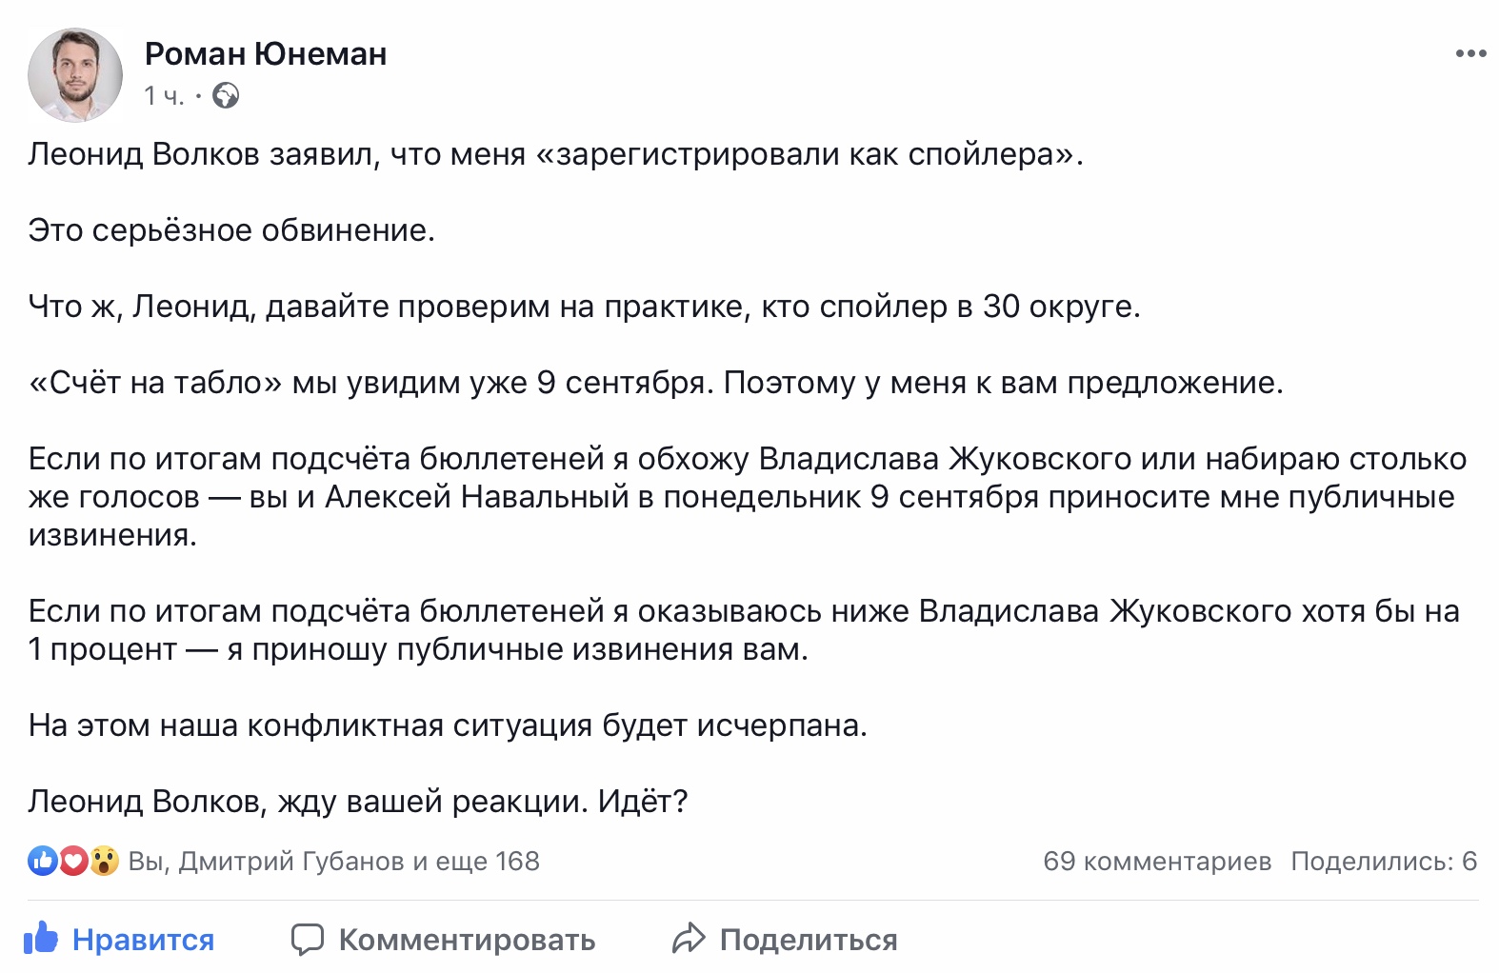Click the 1 ч. post timestamp
The height and width of the screenshot is (973, 1499).
[x=164, y=96]
